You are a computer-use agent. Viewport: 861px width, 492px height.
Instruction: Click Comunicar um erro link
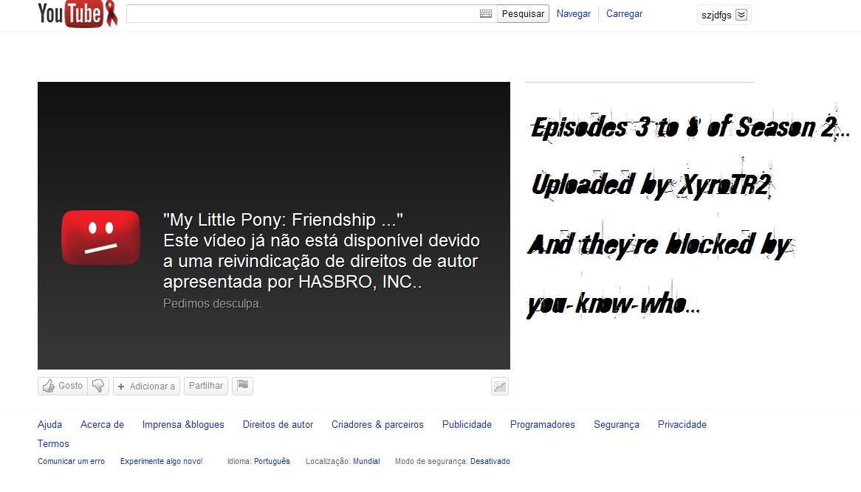click(71, 461)
